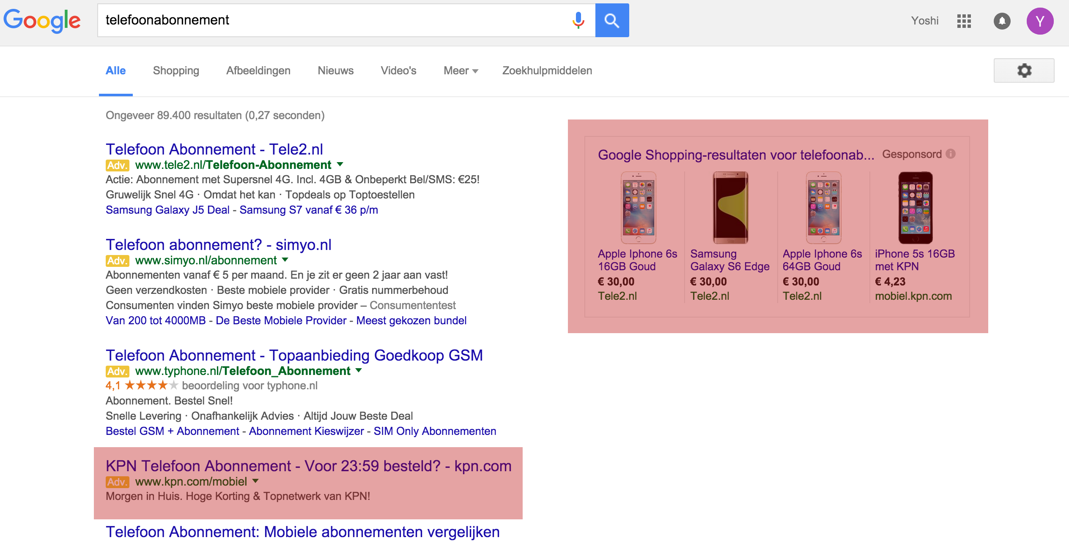Switch to the Video's tab
This screenshot has width=1069, height=543.
point(398,71)
